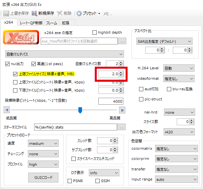Enable blu-ray互換 checkbox
The height and width of the screenshot is (189, 203).
(x=169, y=89)
